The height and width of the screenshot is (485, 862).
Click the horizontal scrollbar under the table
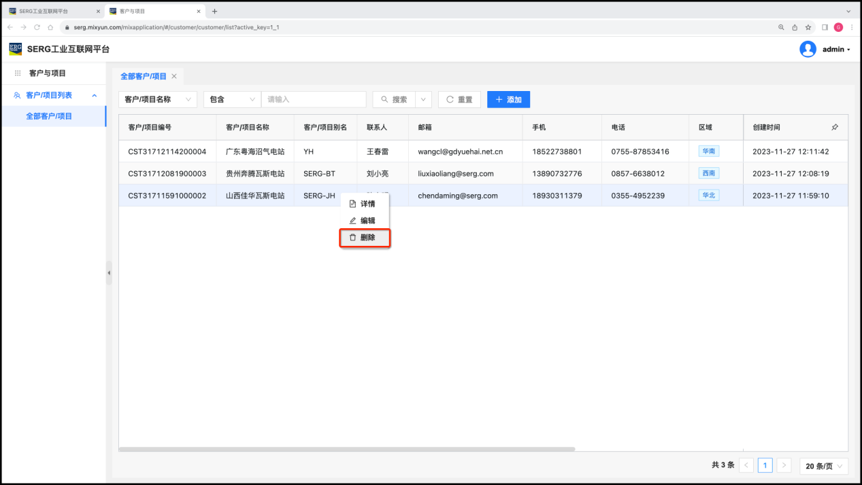(347, 449)
